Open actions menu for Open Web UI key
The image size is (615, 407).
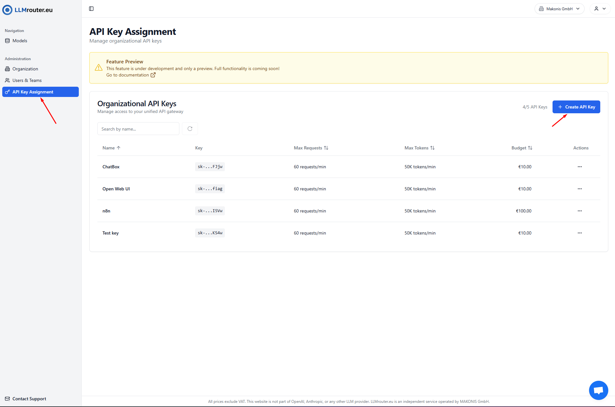[579, 189]
